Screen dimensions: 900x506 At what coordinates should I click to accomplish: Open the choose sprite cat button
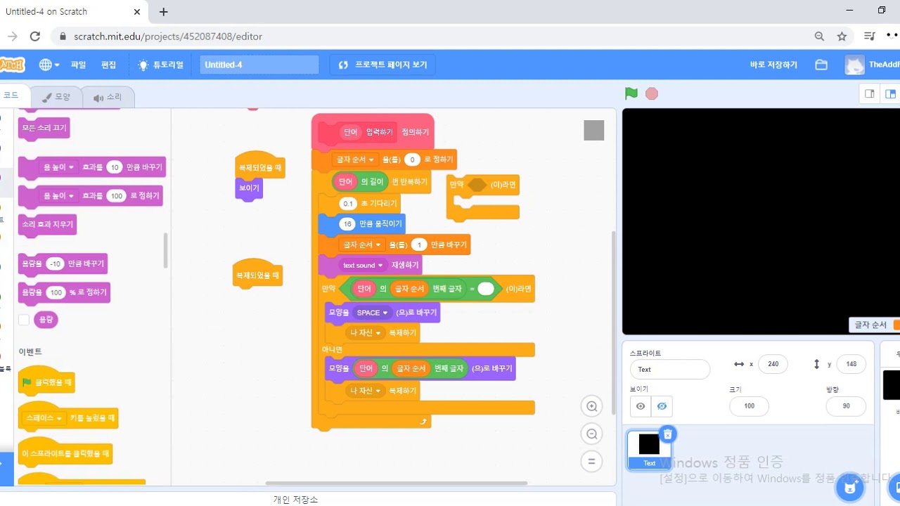pos(850,486)
